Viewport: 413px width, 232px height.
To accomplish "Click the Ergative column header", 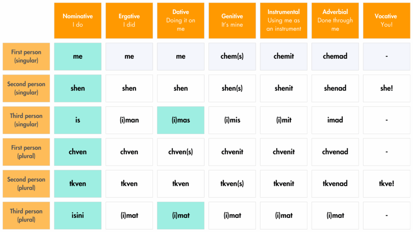I will point(129,21).
